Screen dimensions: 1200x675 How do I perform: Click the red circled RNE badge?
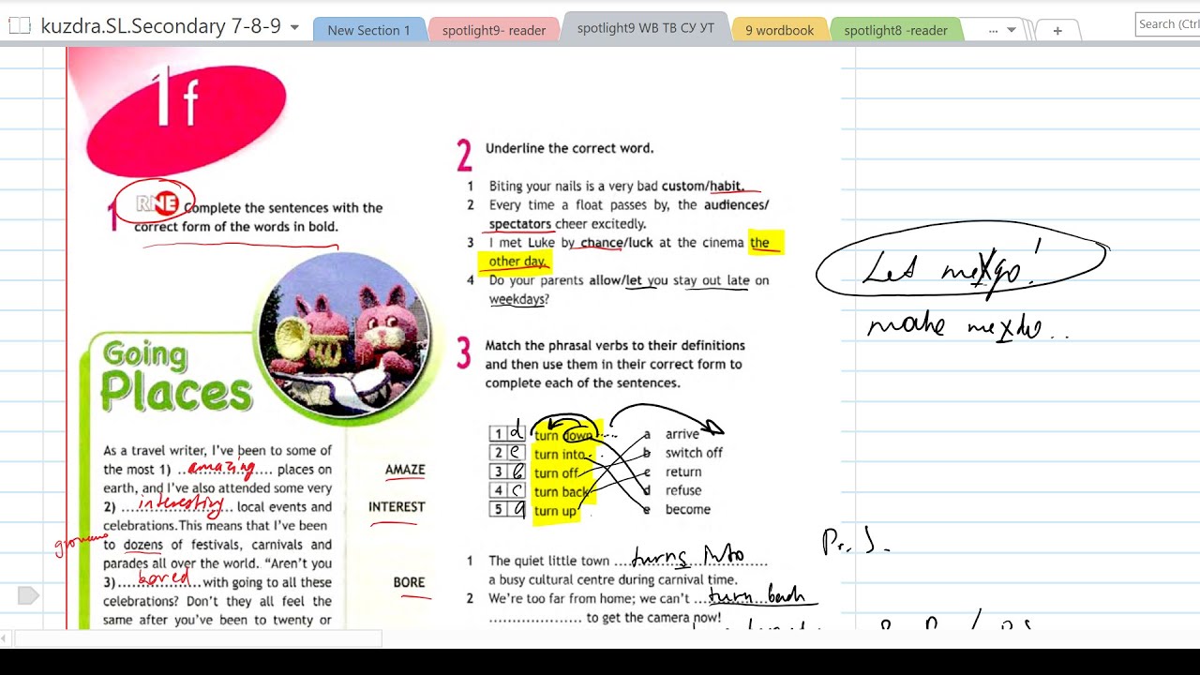coord(155,203)
